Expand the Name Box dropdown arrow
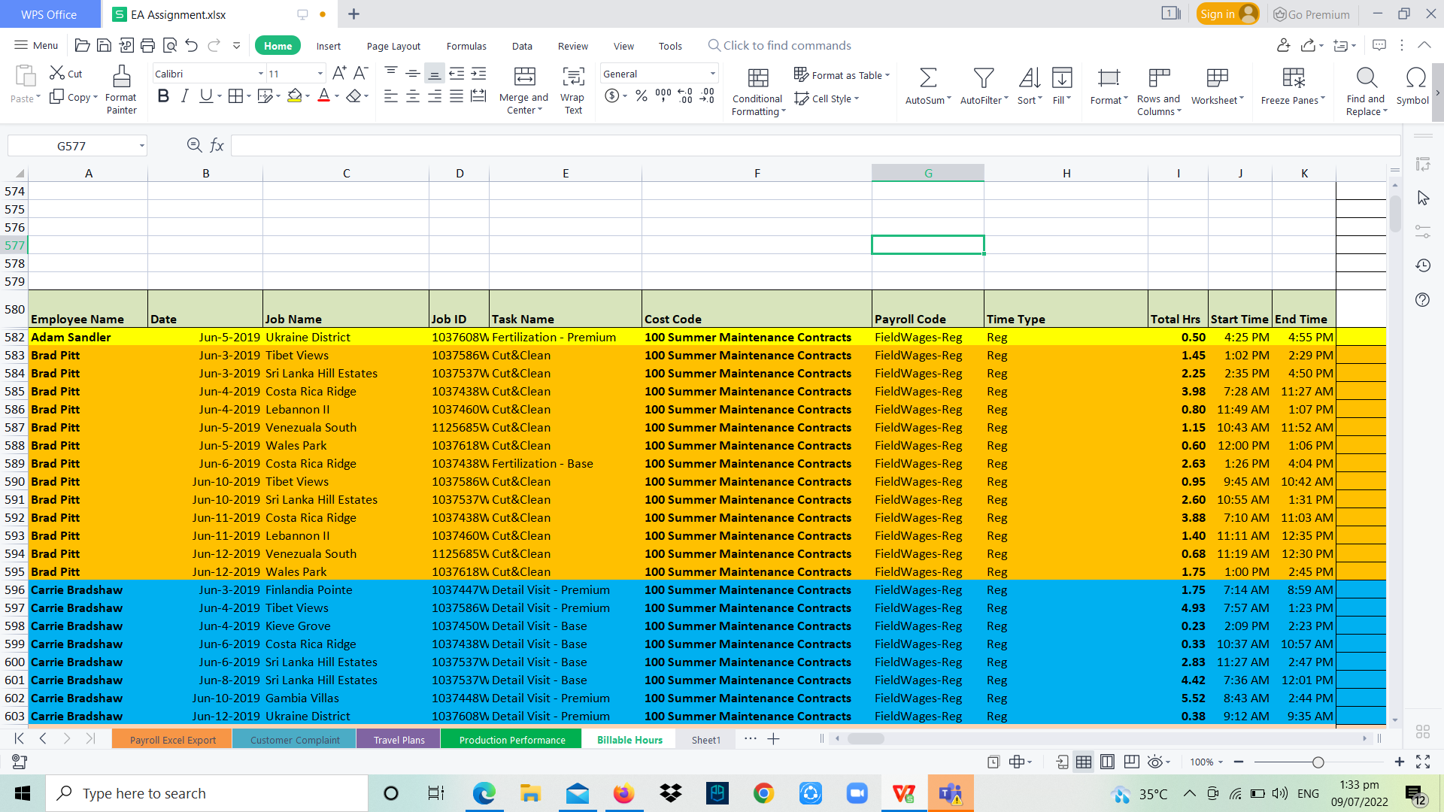This screenshot has width=1444, height=812. (141, 146)
